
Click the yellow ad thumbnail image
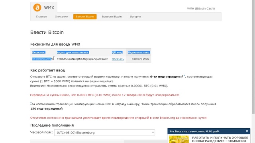(x=179, y=139)
